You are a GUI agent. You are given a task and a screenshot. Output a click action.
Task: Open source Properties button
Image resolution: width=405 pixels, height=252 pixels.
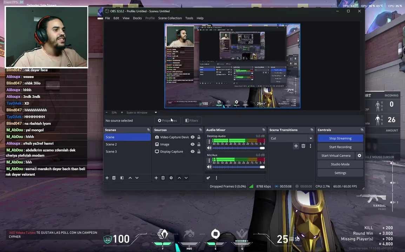pyautogui.click(x=167, y=121)
